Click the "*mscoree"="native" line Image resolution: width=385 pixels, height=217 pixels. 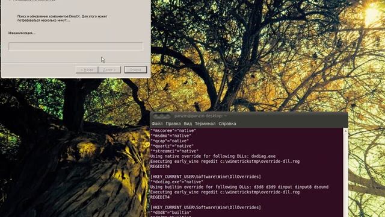(173, 131)
